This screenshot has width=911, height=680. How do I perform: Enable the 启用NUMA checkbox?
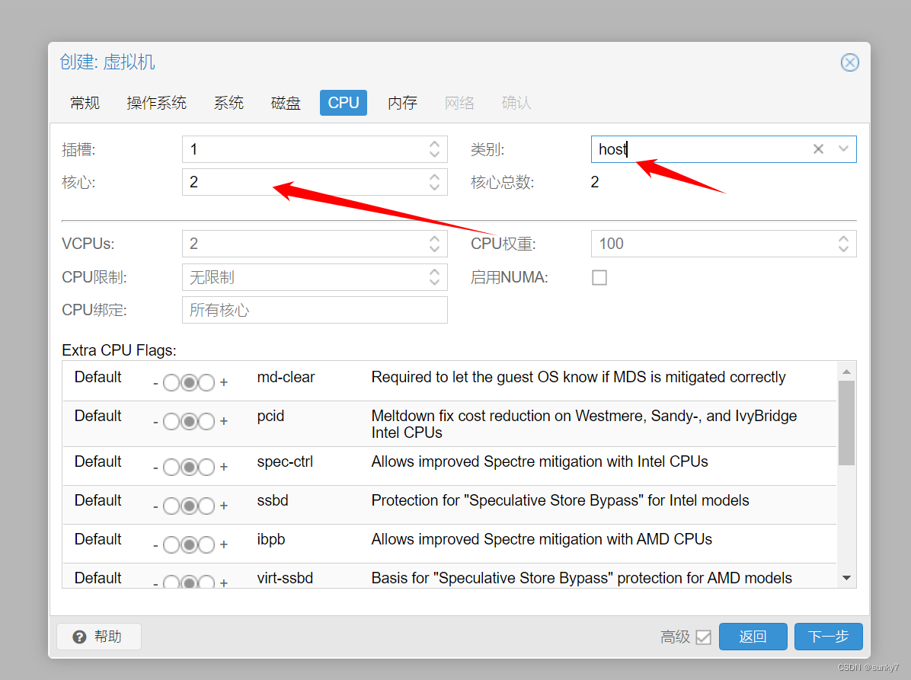click(x=599, y=277)
